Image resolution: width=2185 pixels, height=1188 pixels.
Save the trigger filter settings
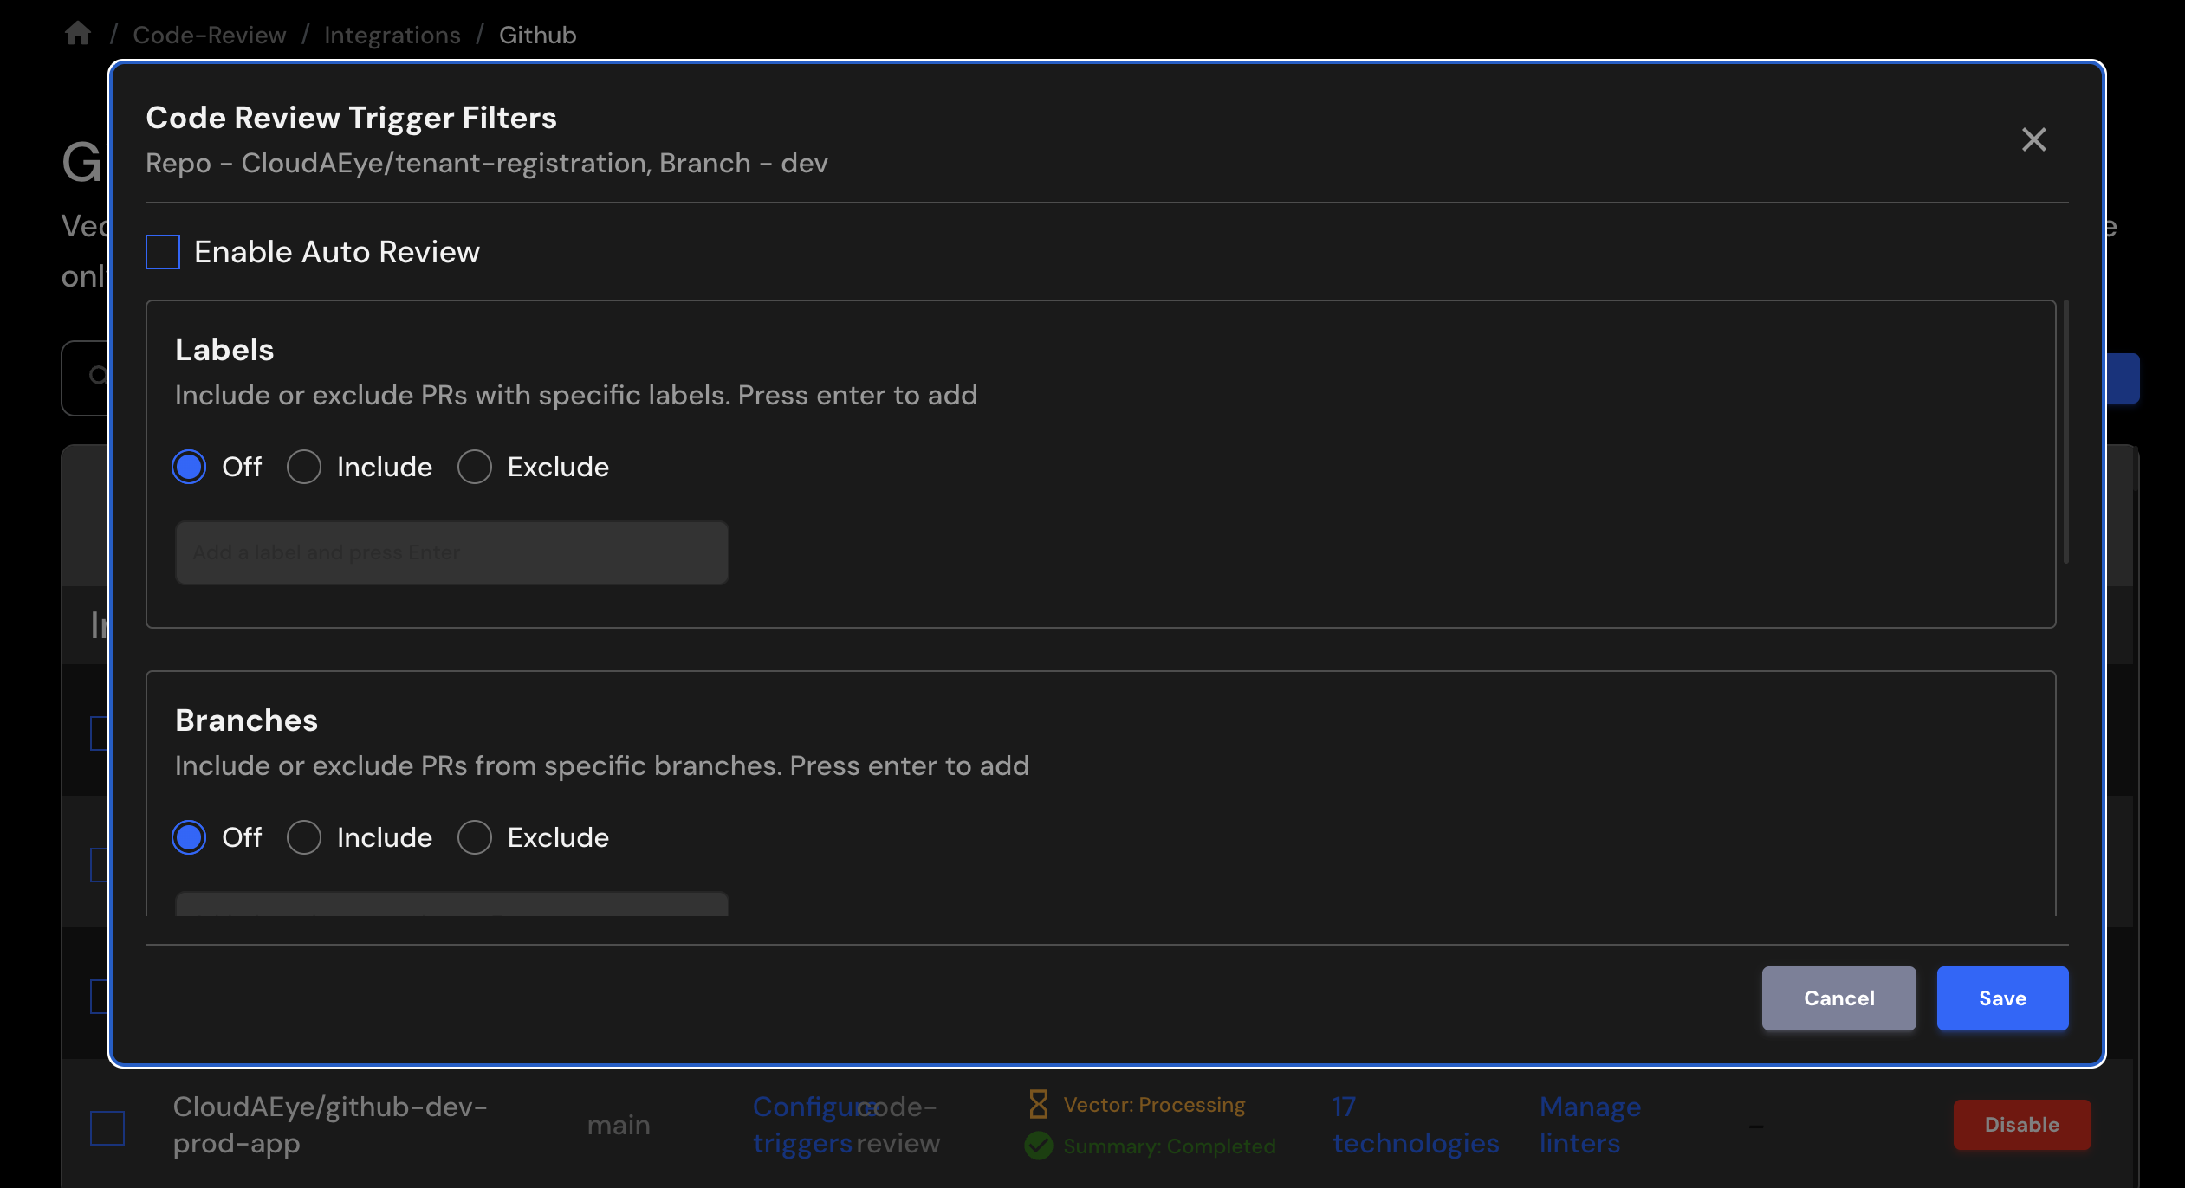pos(2001,998)
